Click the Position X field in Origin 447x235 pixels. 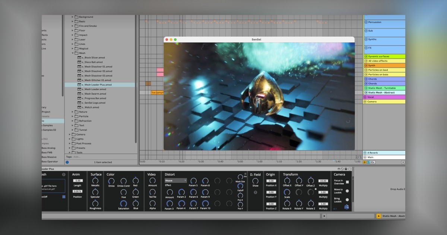pyautogui.click(x=271, y=181)
